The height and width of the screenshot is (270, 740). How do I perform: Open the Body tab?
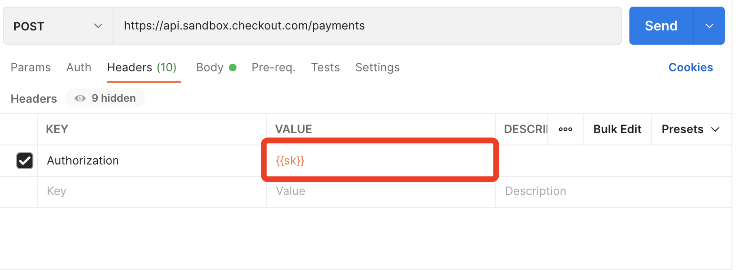pyautogui.click(x=210, y=67)
